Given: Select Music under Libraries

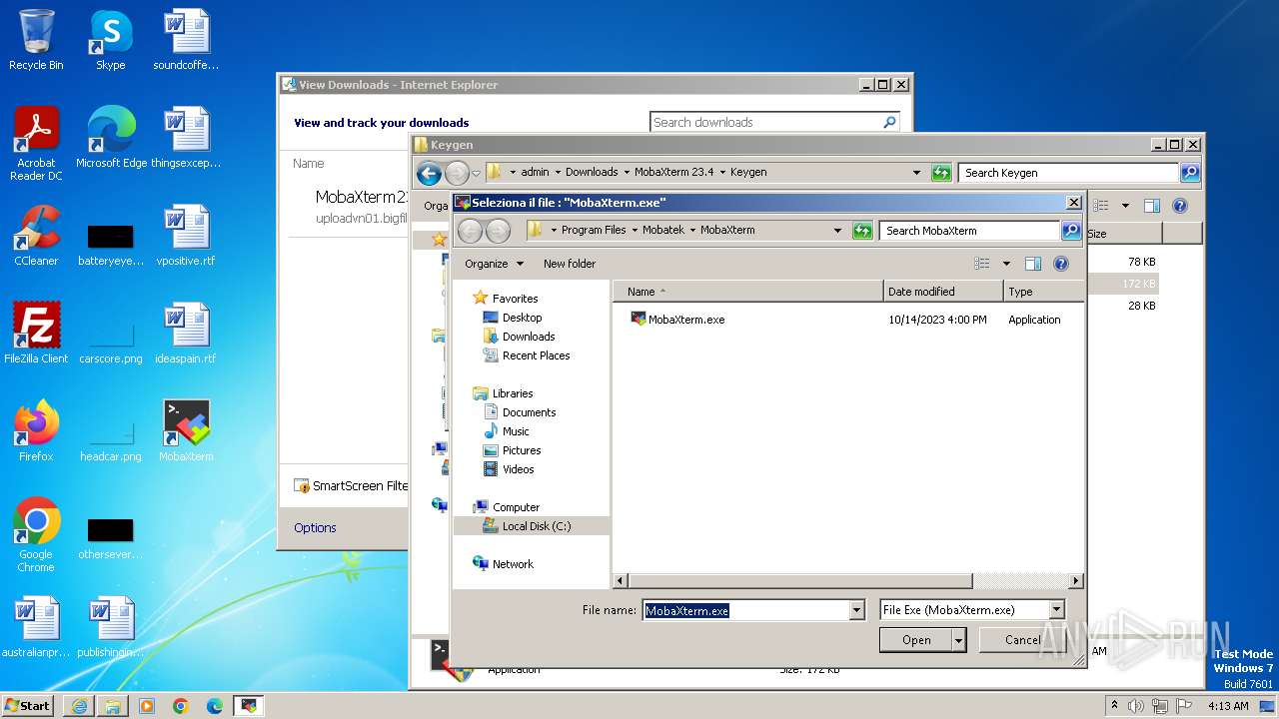Looking at the screenshot, I should (516, 431).
